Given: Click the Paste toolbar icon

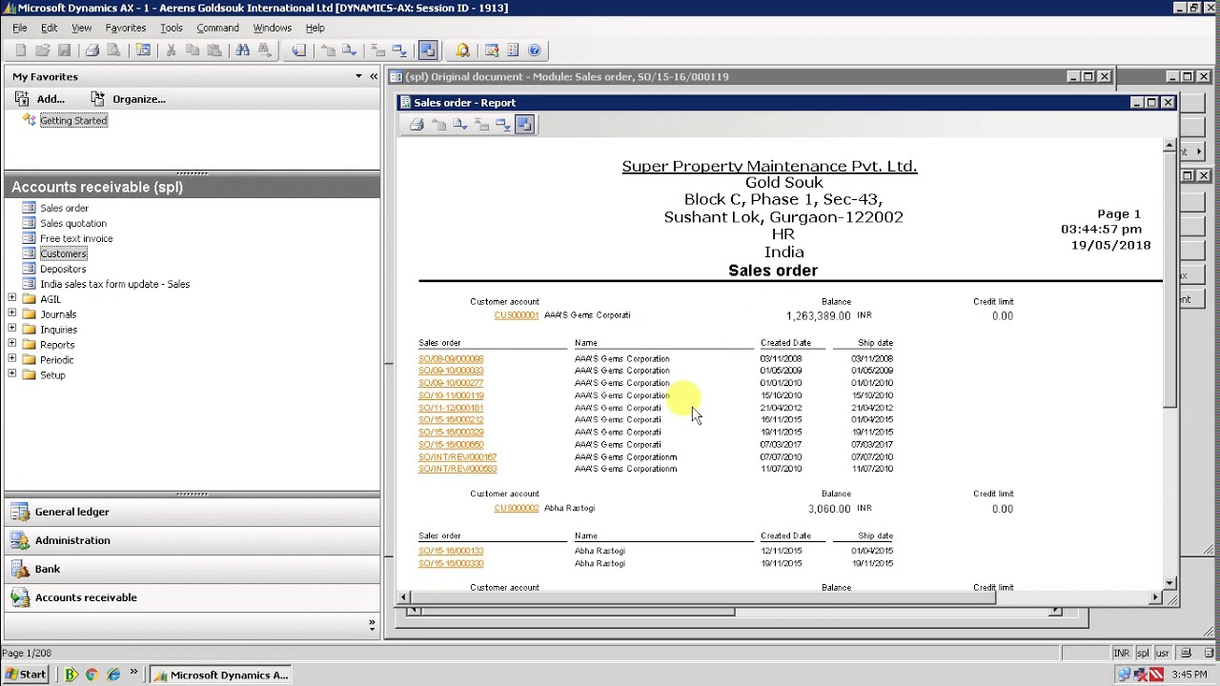Looking at the screenshot, I should [x=214, y=50].
